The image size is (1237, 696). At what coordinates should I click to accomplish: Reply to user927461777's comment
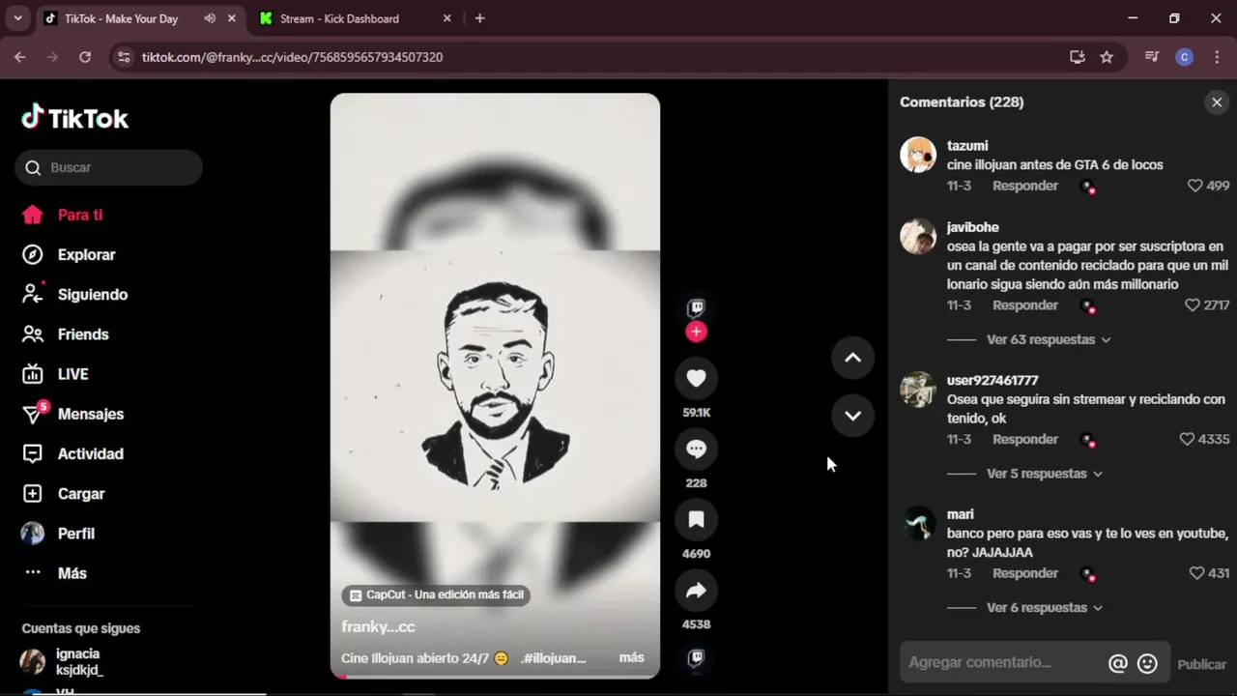(x=1024, y=440)
